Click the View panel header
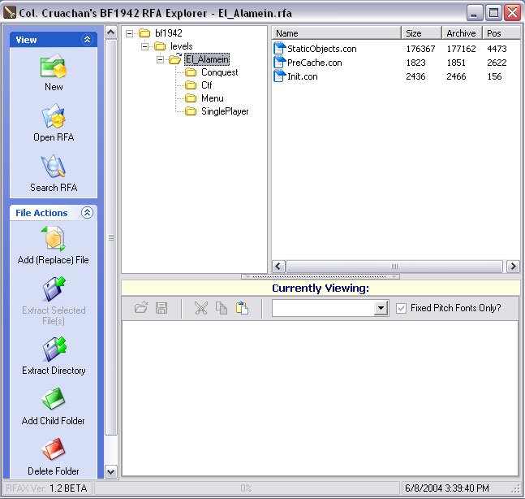Screen dimensions: 525x499 tap(54, 40)
